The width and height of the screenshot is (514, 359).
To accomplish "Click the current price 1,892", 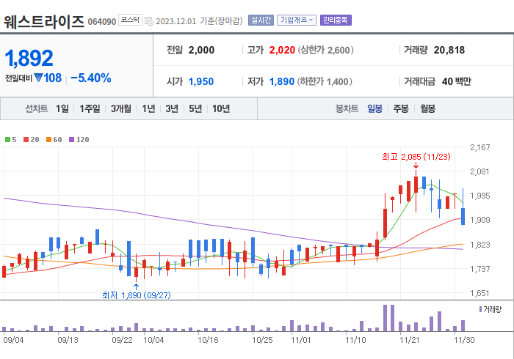I will pyautogui.click(x=29, y=58).
